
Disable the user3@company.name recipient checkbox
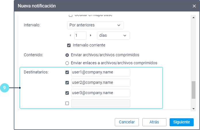tap(67, 93)
